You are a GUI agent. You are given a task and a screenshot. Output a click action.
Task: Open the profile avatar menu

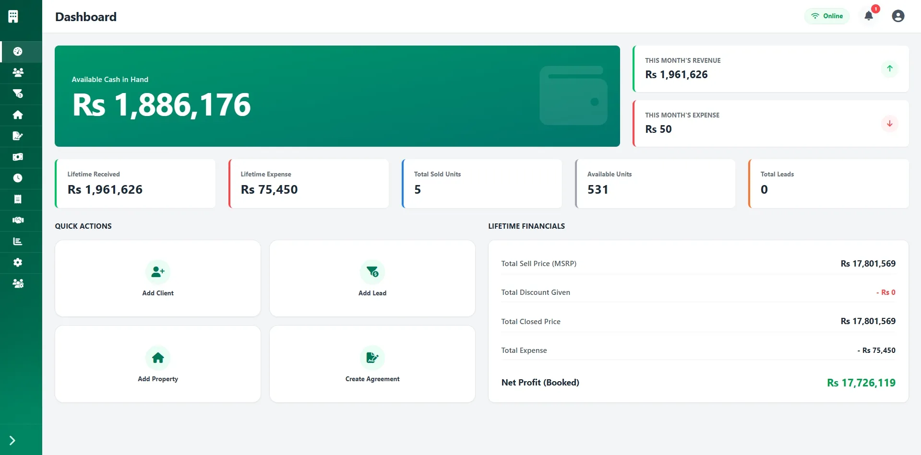point(897,16)
